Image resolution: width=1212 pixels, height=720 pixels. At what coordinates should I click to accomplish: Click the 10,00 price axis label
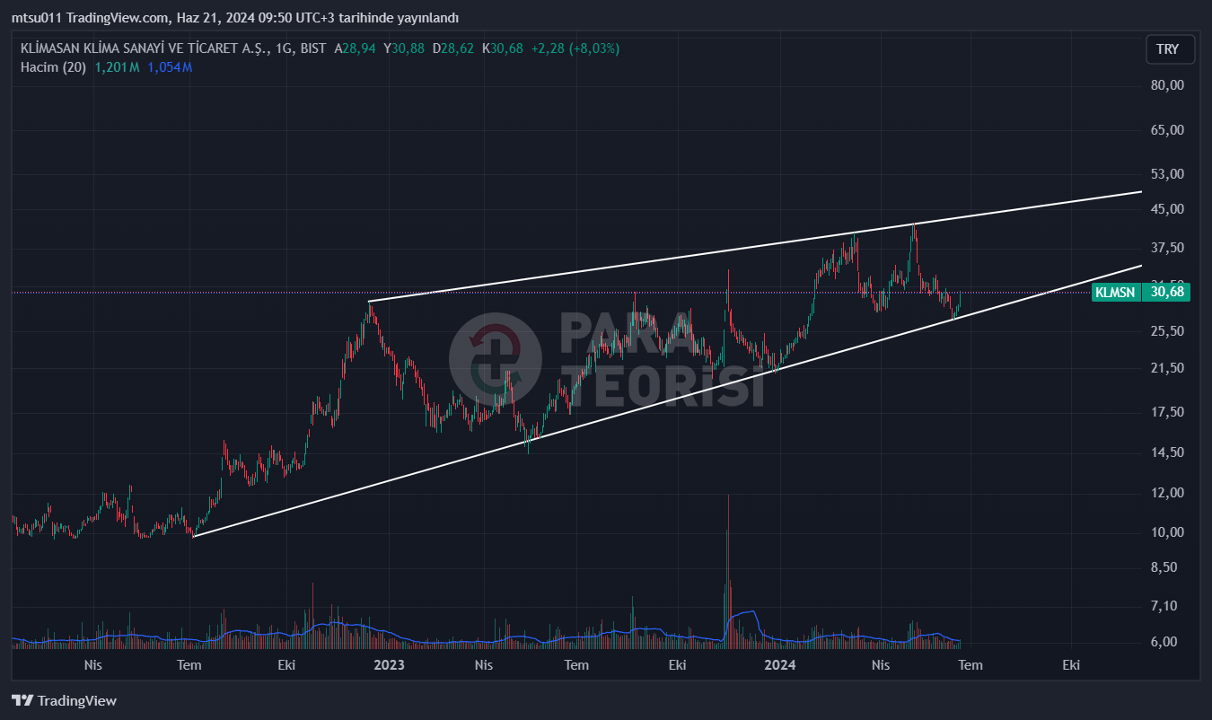(1167, 532)
